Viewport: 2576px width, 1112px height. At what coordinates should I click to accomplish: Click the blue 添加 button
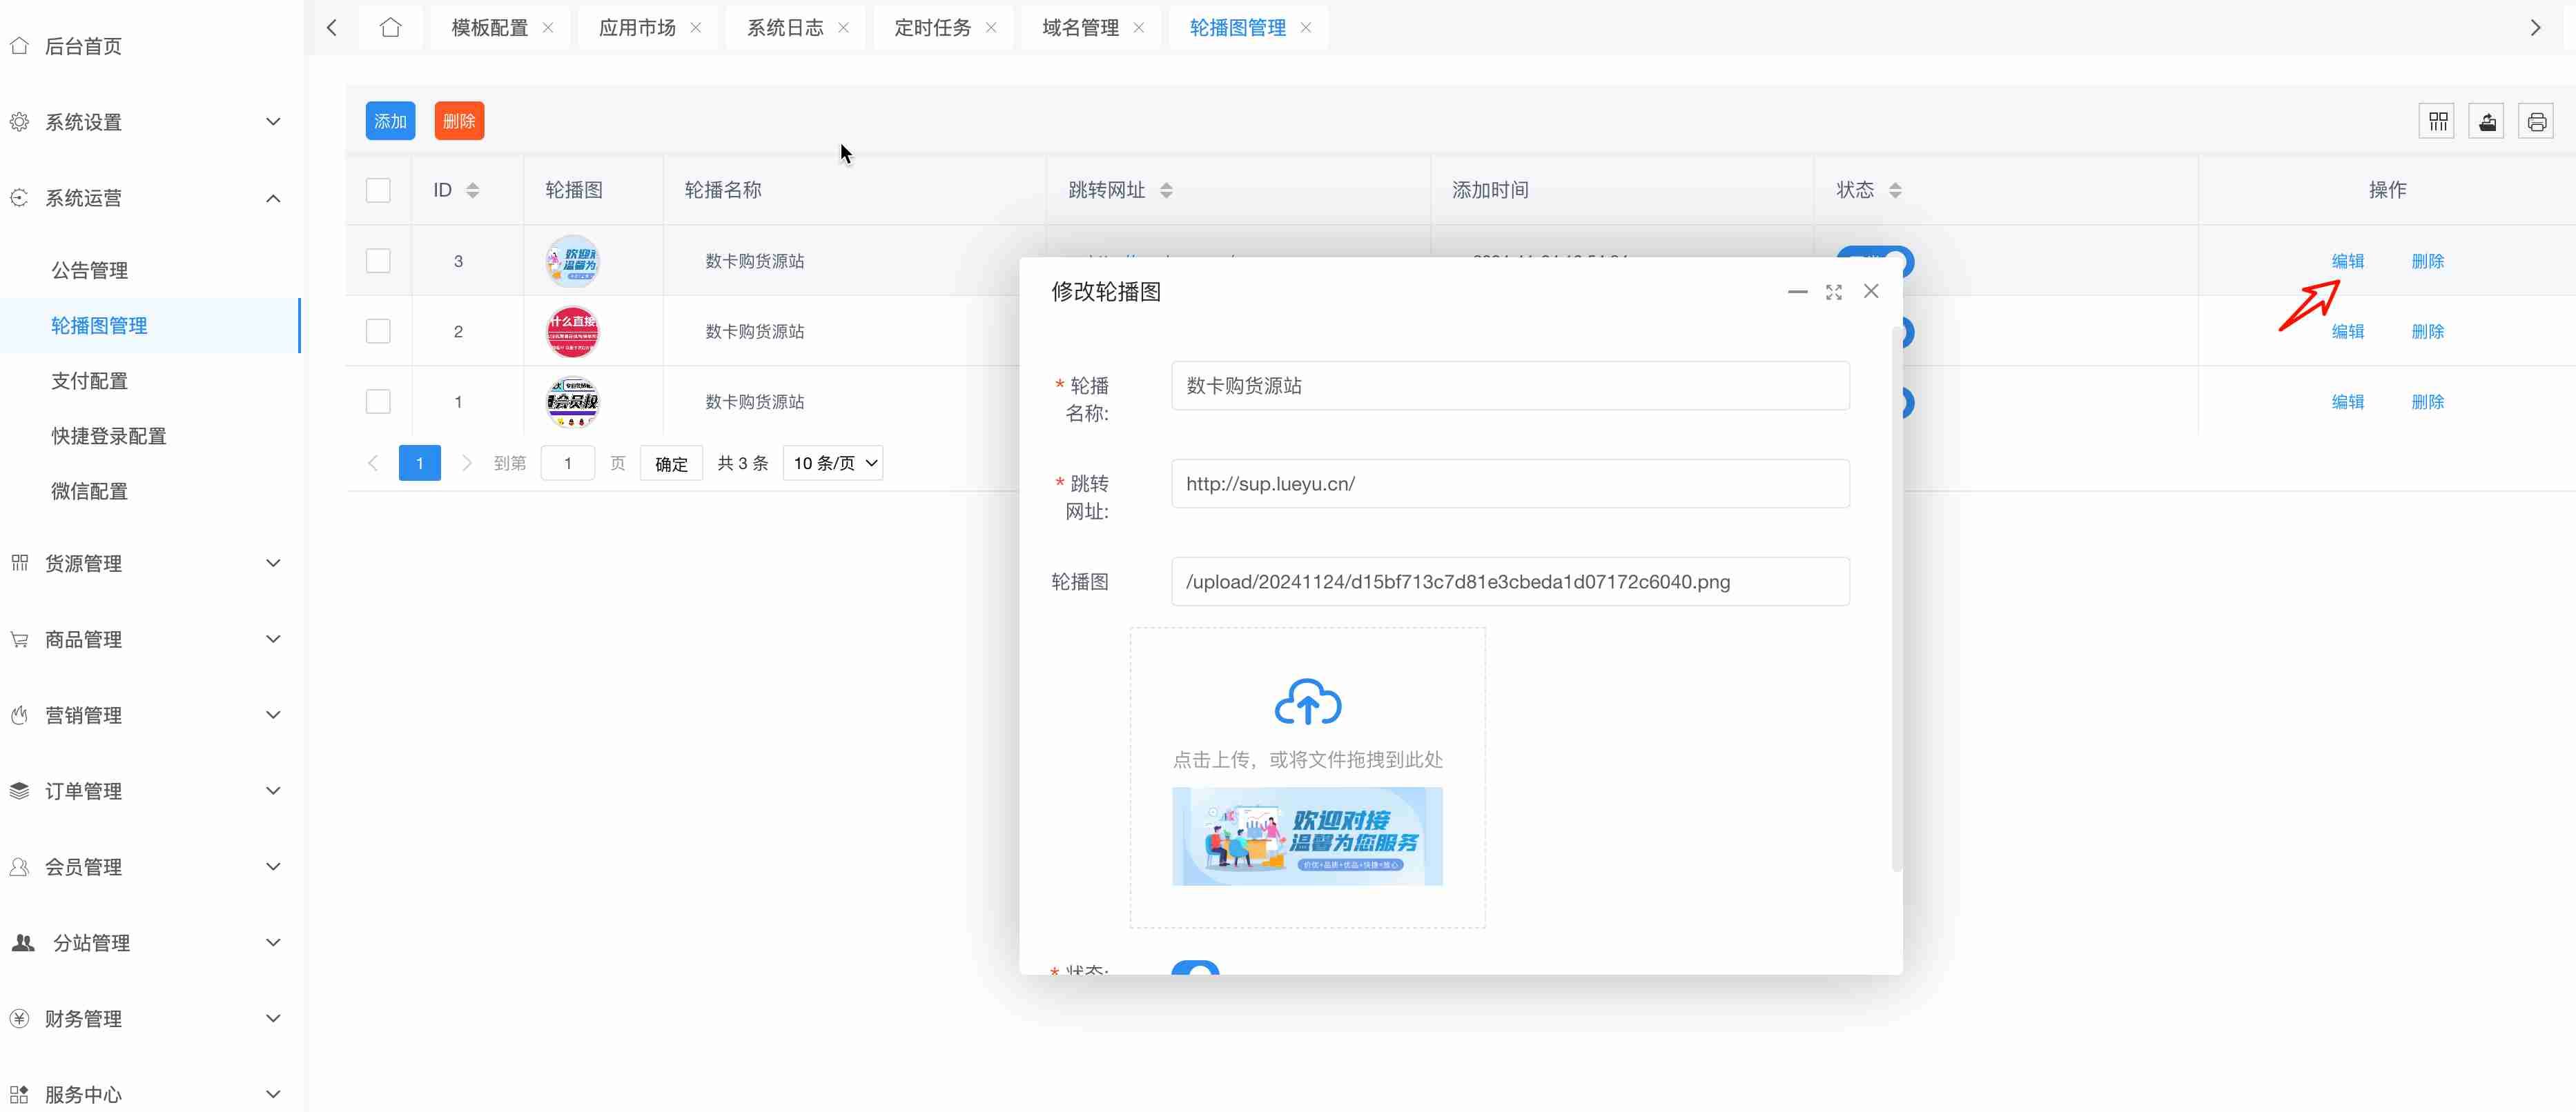(390, 121)
